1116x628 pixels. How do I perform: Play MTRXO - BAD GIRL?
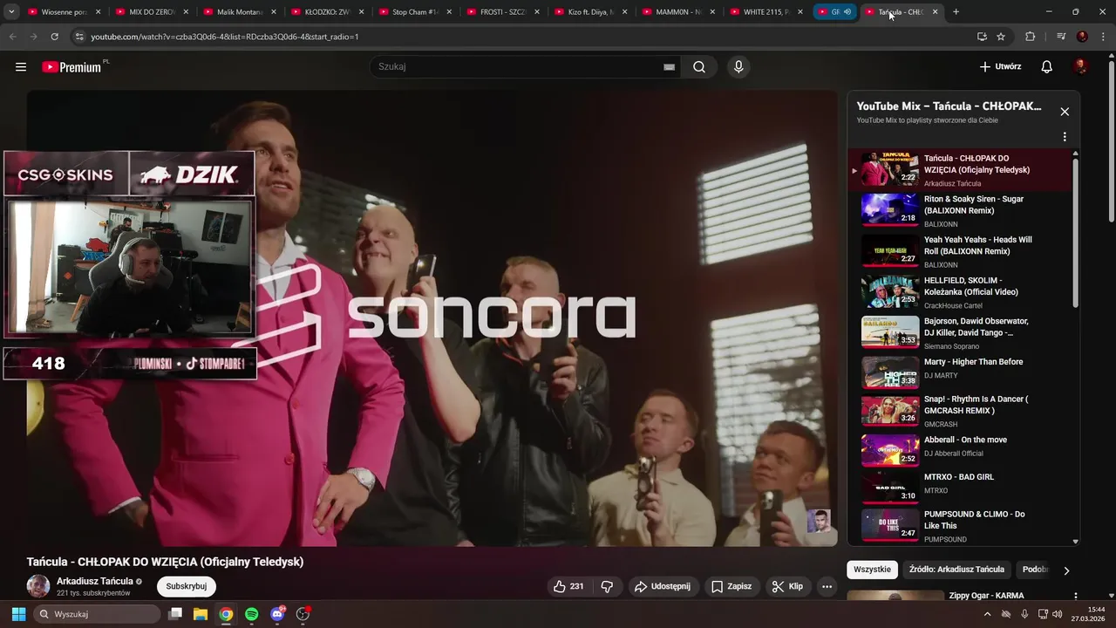coord(959,486)
